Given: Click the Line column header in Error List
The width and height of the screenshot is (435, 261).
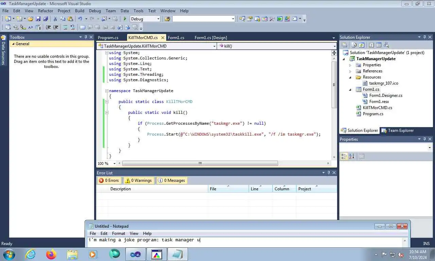Looking at the screenshot, I should point(261,189).
